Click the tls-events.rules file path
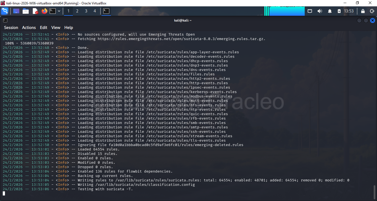The width and height of the screenshot is (377, 201). coord(186,141)
